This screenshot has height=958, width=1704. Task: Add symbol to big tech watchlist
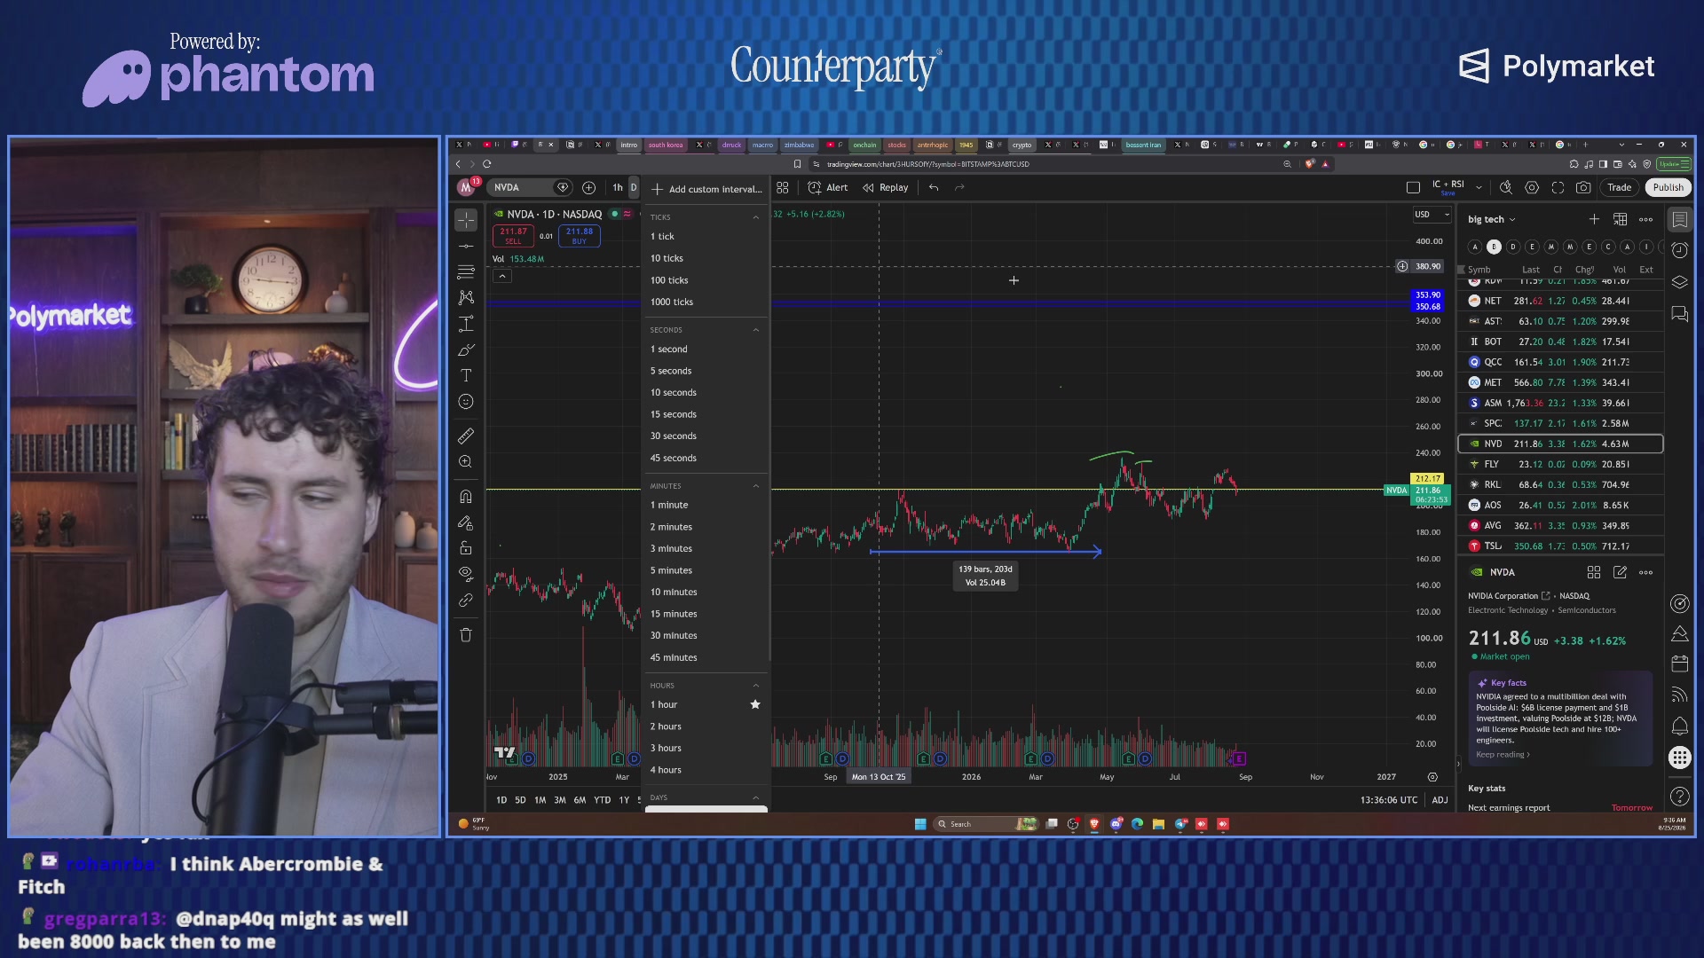click(1594, 219)
